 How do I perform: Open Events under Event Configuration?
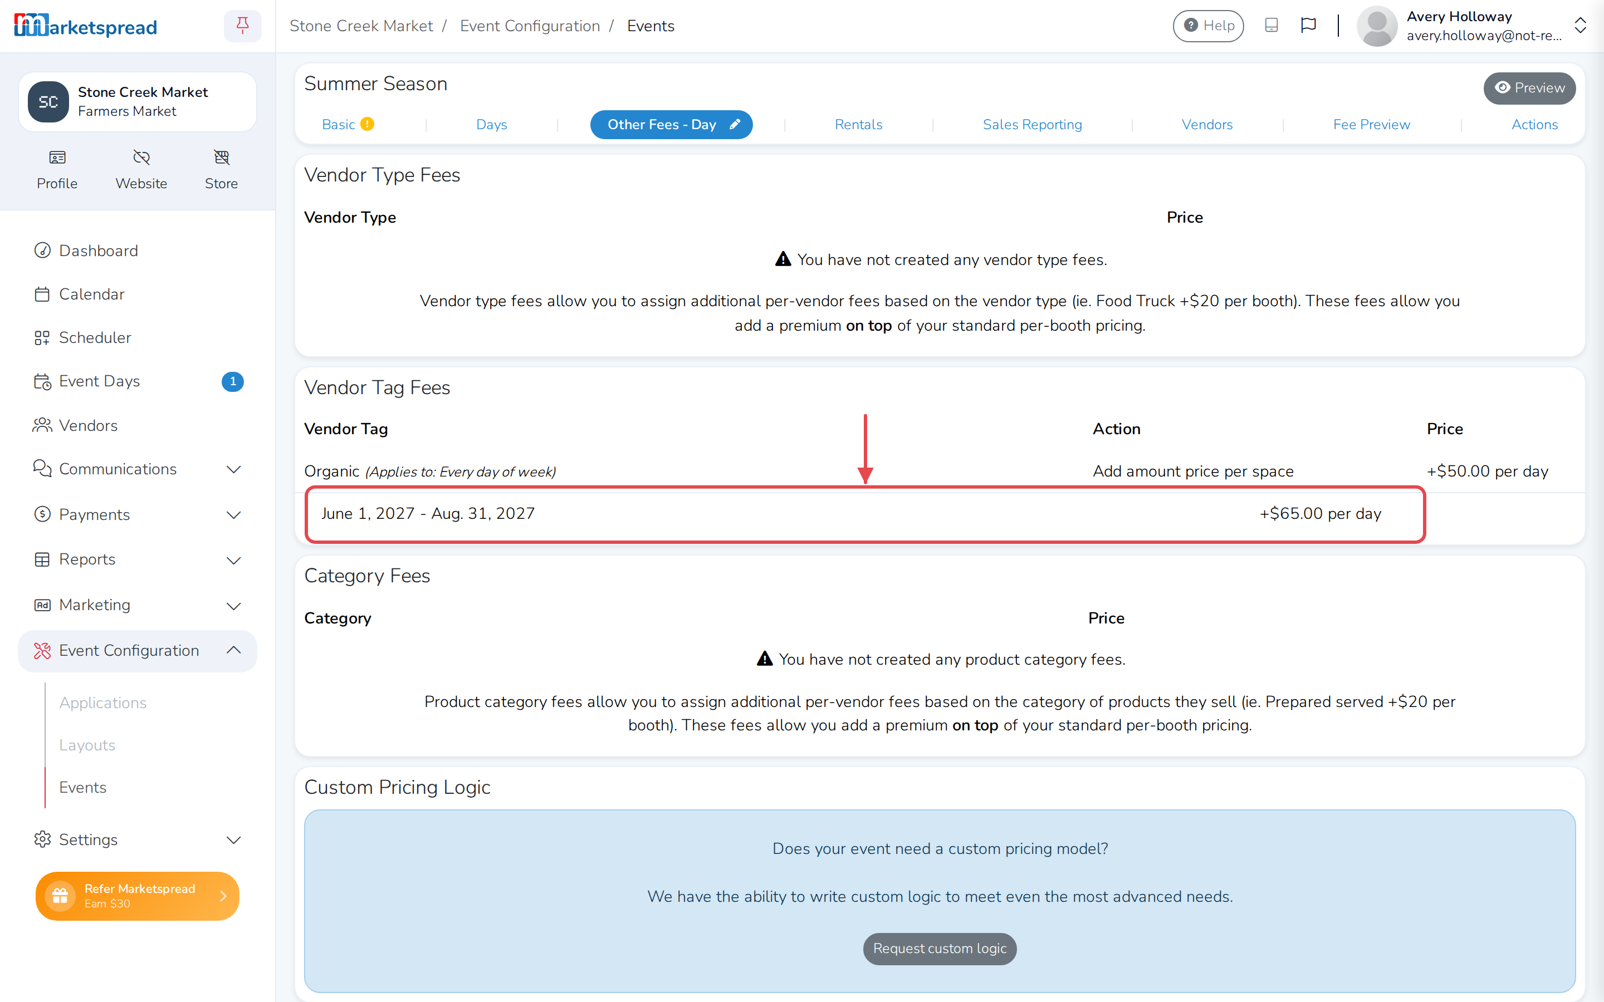(x=83, y=787)
